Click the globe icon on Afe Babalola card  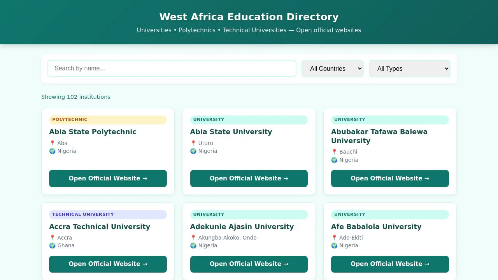pyautogui.click(x=334, y=245)
